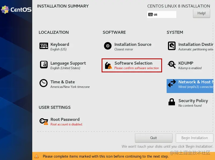
Task: Open the Installation Source icon
Action: point(107,46)
